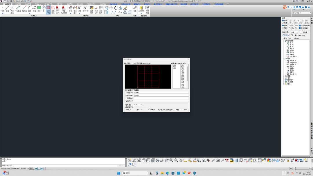313x176 pixels.
Task: Select the 折线 polyline tool
Action: point(34,9)
